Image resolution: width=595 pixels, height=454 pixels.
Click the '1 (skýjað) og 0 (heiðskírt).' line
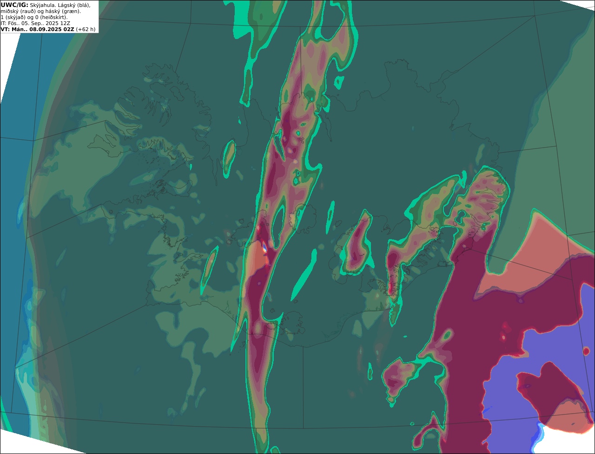[34, 18]
